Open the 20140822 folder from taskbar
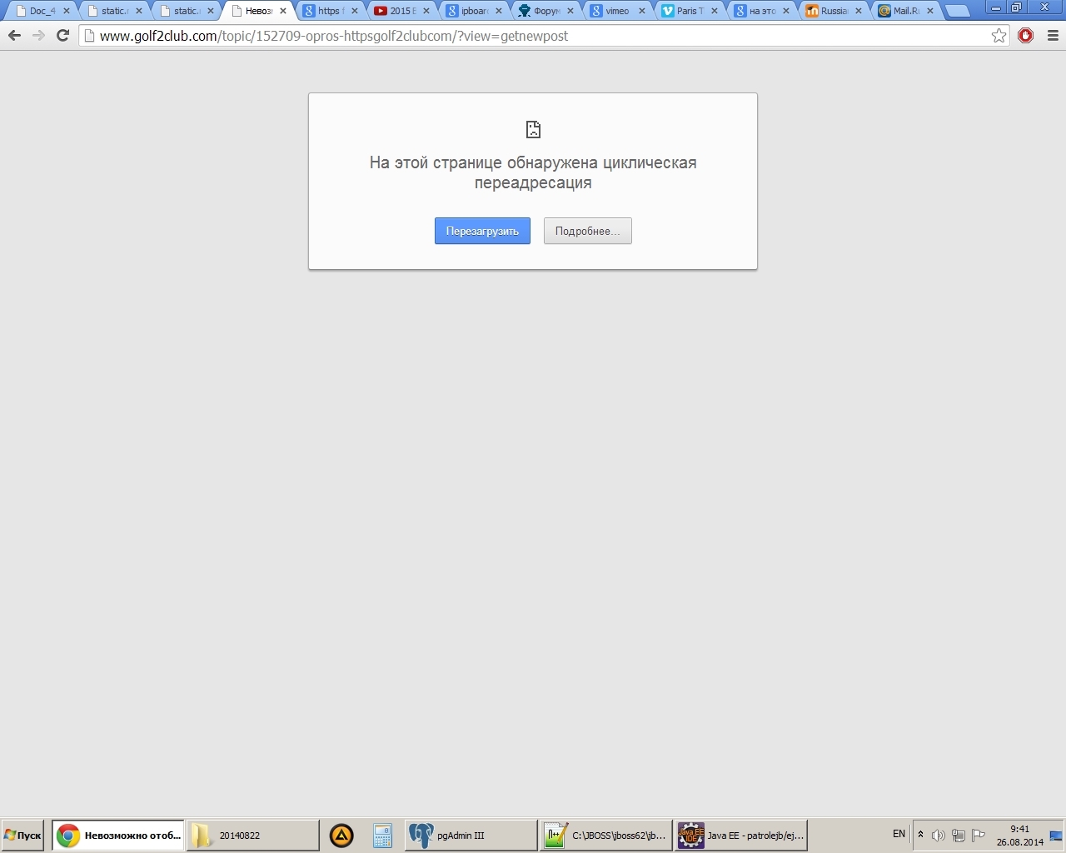The image size is (1066, 853). click(252, 835)
